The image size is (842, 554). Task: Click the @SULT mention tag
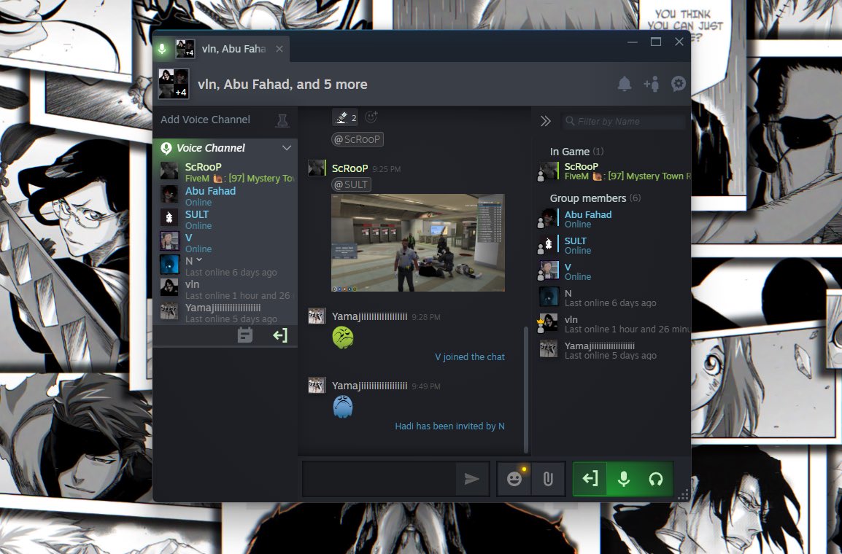coord(351,184)
